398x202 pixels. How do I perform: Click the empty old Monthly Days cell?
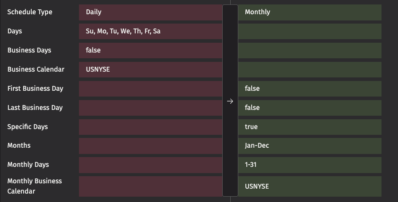click(x=150, y=165)
